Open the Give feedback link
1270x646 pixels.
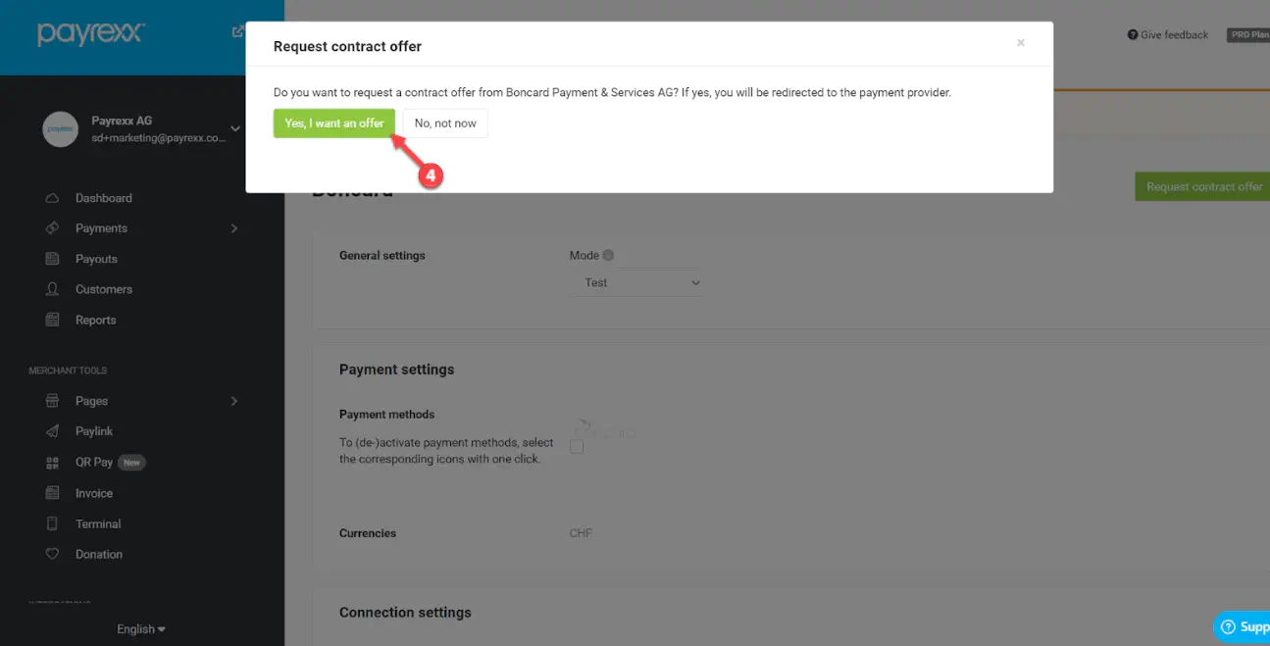pos(1168,35)
